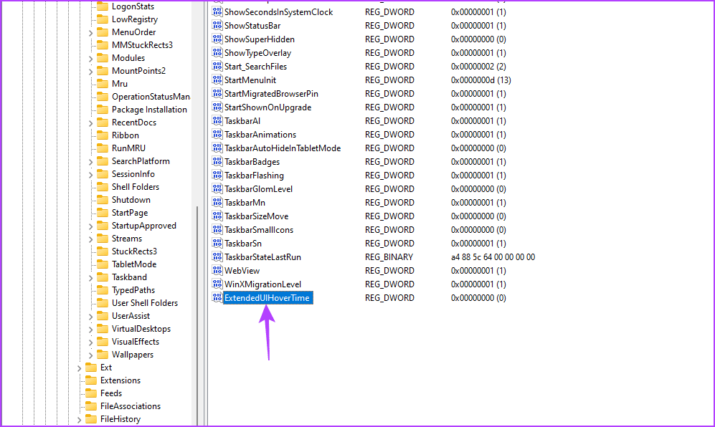Click the folder icon of Ribbon key

[x=103, y=135]
